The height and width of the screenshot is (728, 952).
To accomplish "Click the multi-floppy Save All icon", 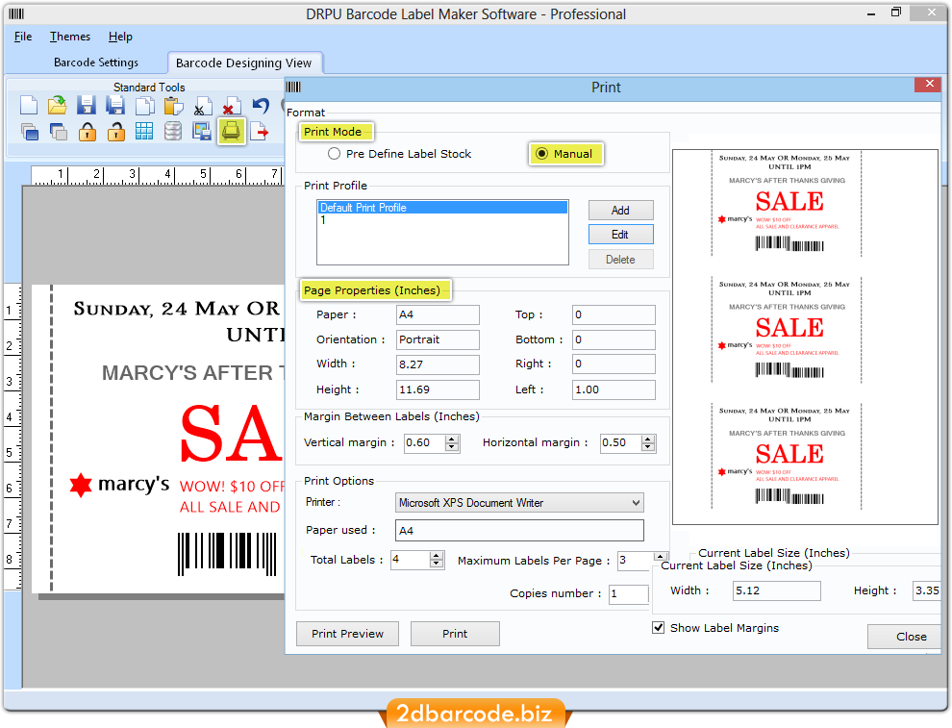I will tap(115, 106).
